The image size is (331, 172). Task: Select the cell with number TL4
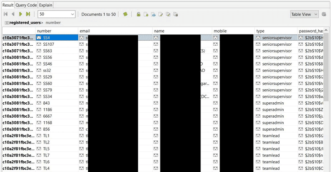[57, 168]
